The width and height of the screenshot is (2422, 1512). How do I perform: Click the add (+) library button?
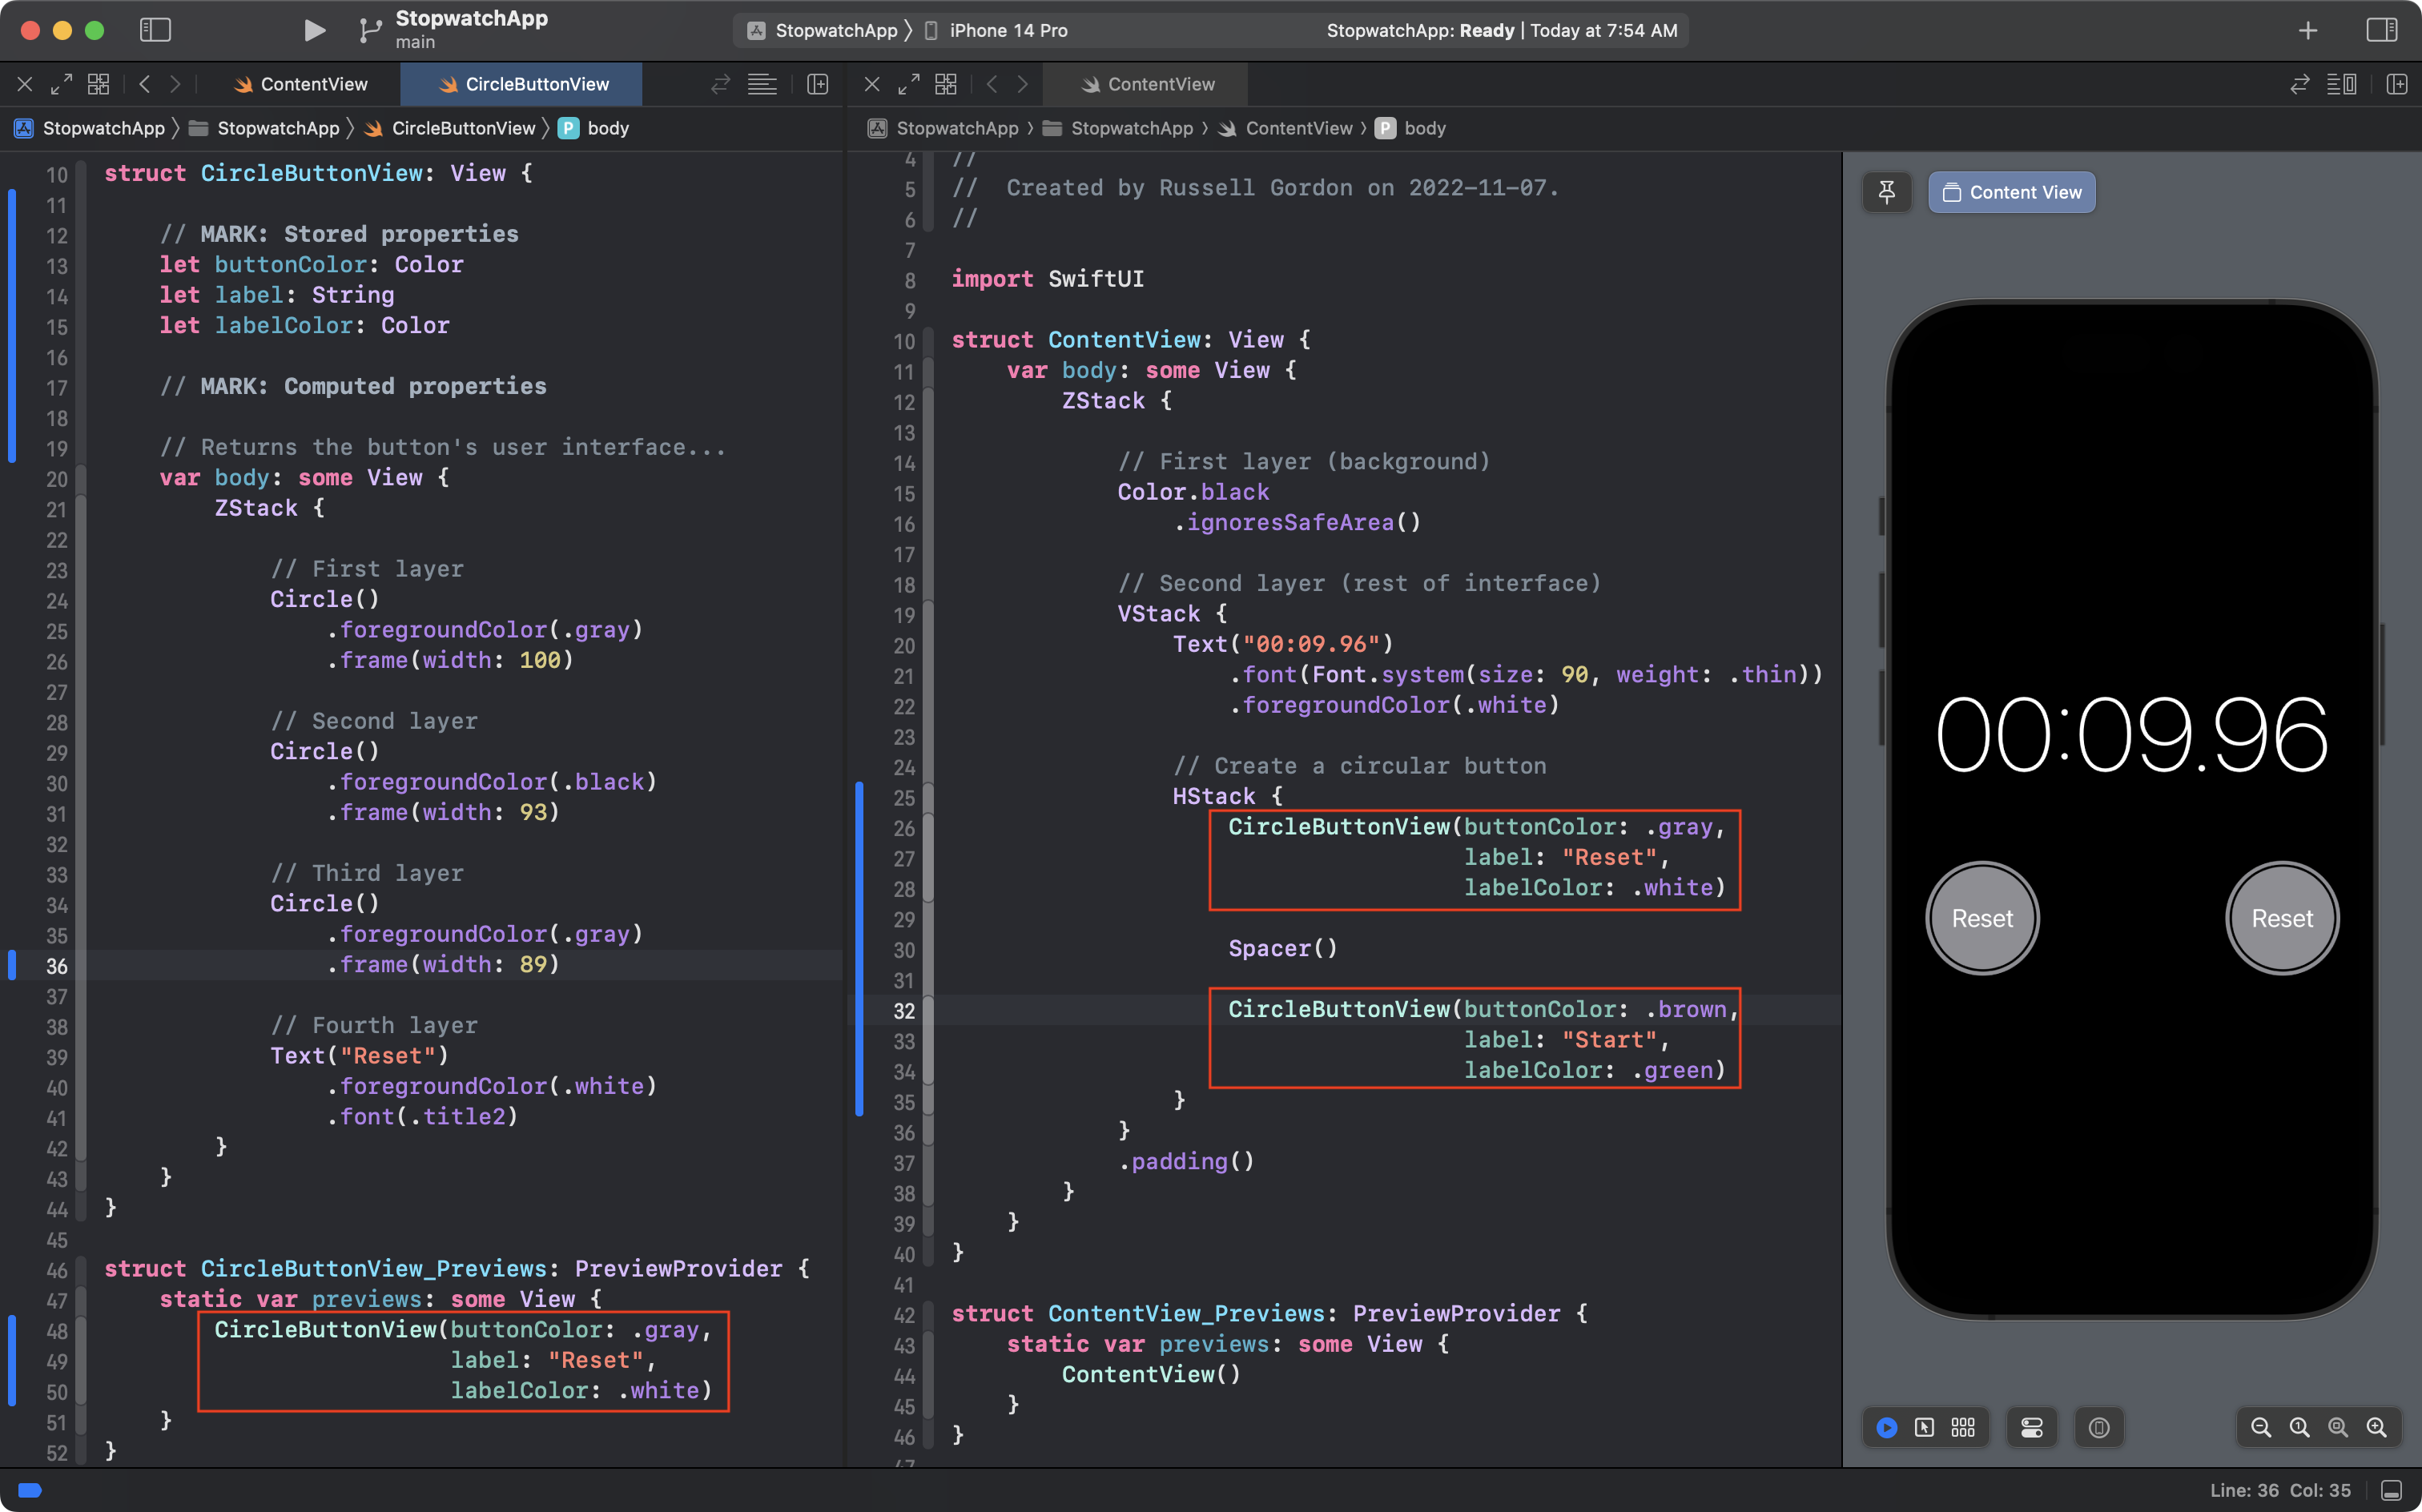(x=2307, y=30)
